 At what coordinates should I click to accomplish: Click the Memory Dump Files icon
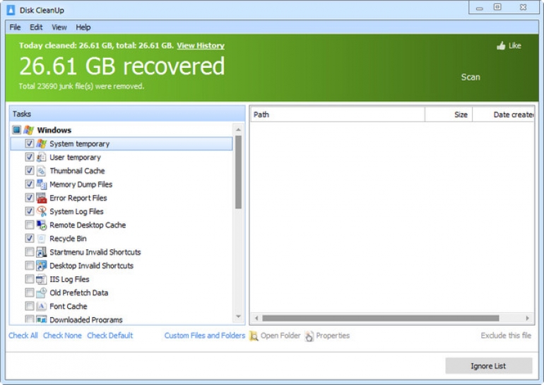pos(41,184)
